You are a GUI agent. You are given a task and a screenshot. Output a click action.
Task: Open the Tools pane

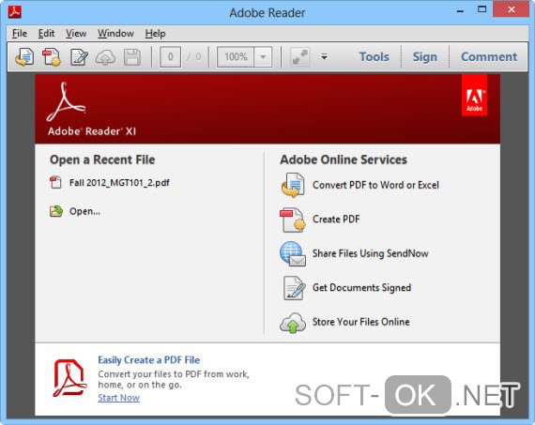374,57
